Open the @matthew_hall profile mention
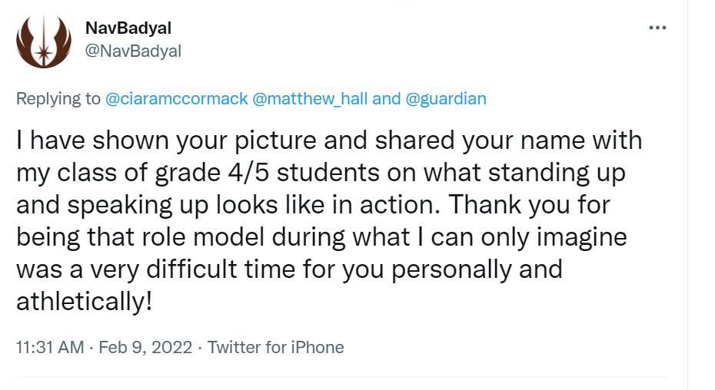 tap(310, 98)
